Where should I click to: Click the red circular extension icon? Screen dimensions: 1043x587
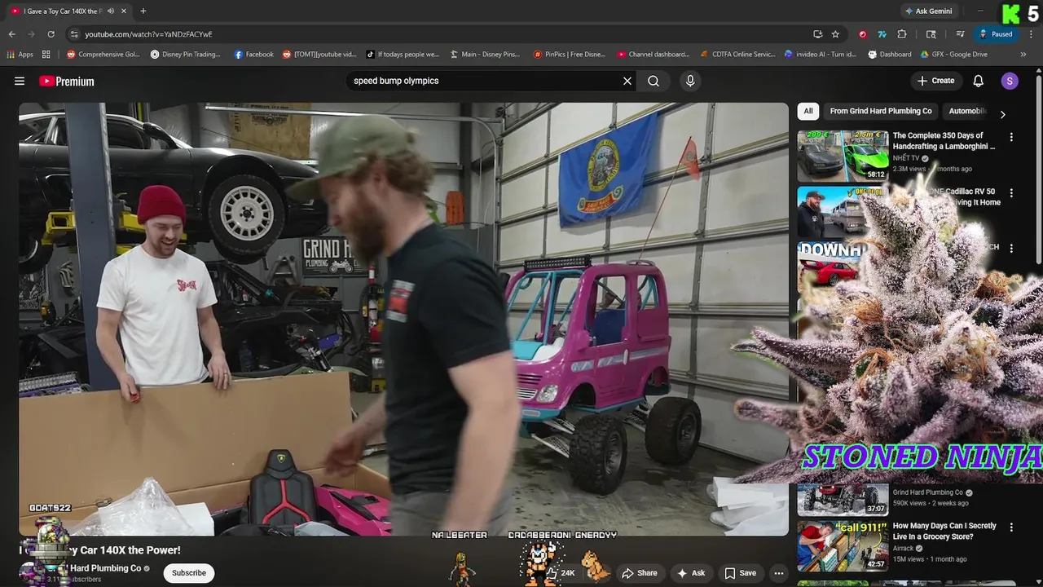tap(862, 34)
